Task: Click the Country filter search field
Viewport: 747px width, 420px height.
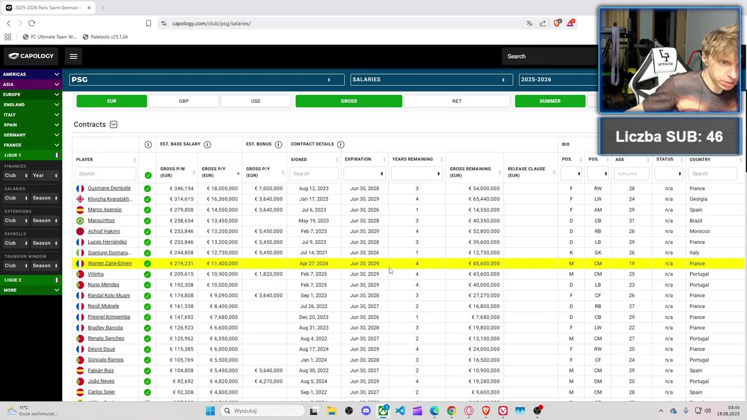Action: tap(713, 173)
